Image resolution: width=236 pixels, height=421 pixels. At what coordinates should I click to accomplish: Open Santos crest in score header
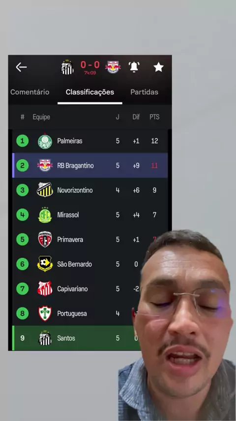pos(67,68)
